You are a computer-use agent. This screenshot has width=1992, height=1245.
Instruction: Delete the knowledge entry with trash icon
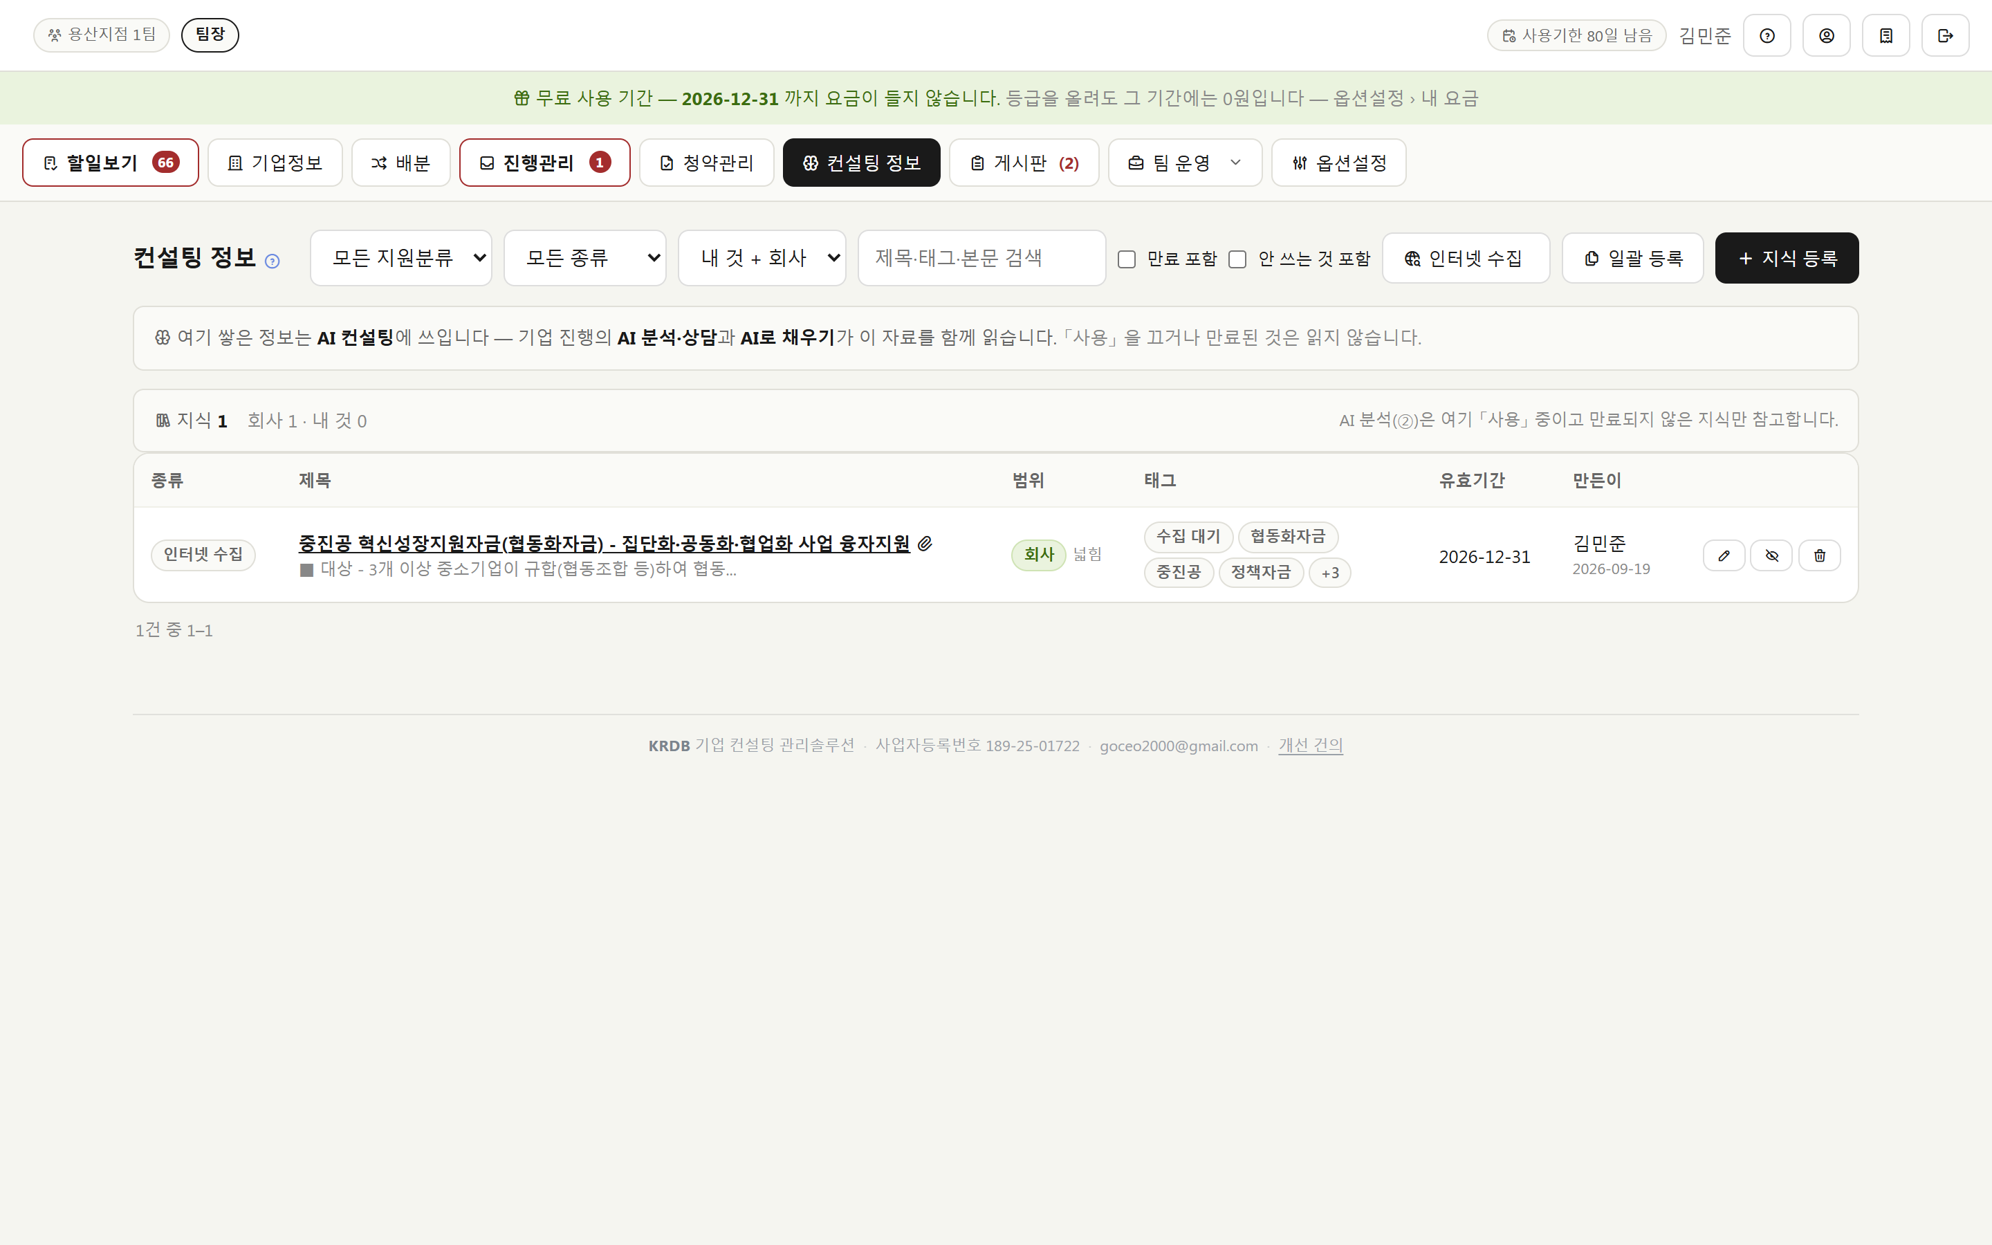click(x=1819, y=556)
